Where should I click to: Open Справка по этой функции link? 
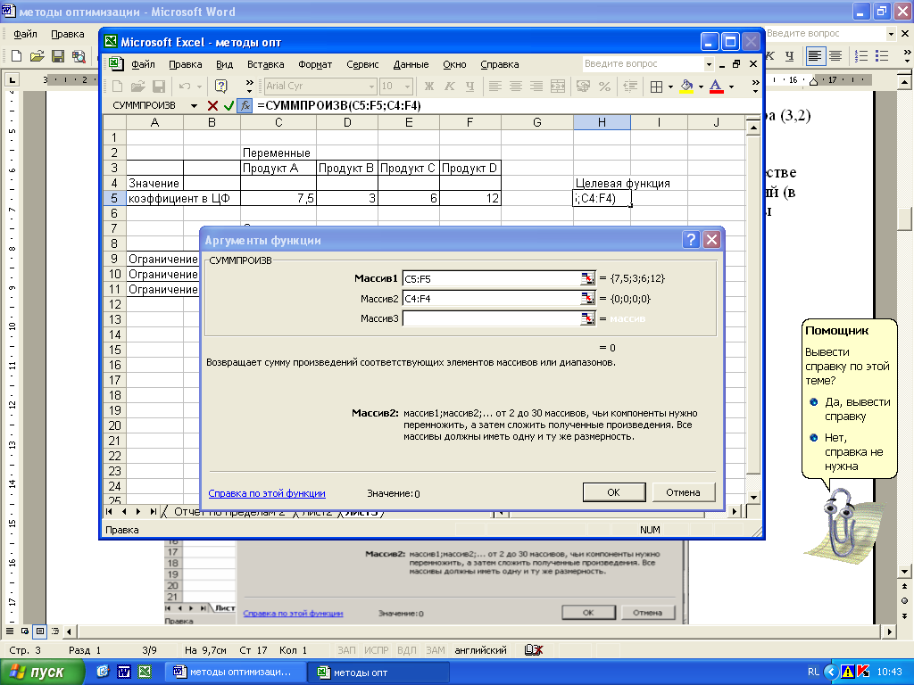(267, 492)
